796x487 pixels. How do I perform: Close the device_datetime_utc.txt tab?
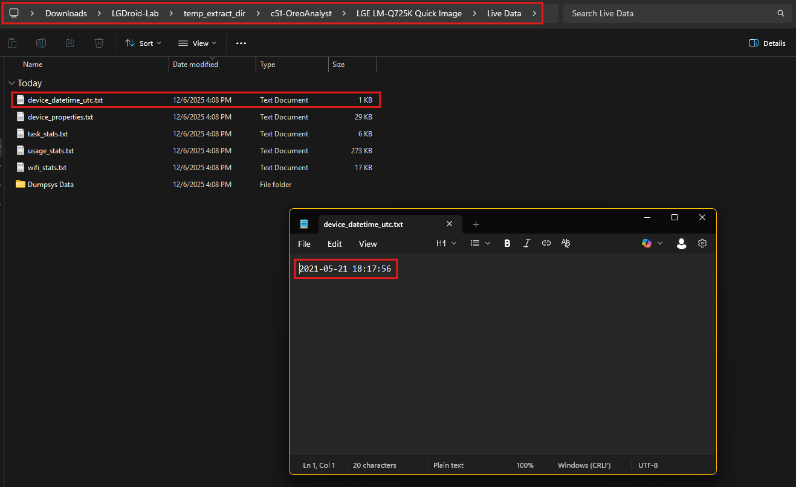coord(449,224)
